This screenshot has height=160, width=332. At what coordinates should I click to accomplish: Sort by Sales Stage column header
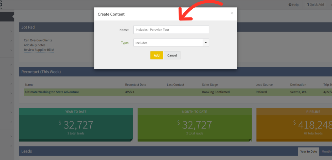(210, 85)
